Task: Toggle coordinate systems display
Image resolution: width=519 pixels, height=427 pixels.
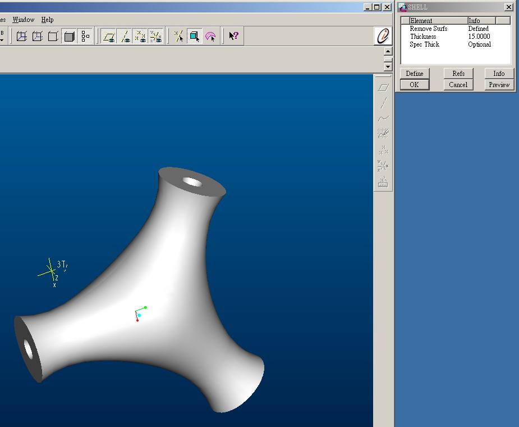Action: click(x=156, y=36)
